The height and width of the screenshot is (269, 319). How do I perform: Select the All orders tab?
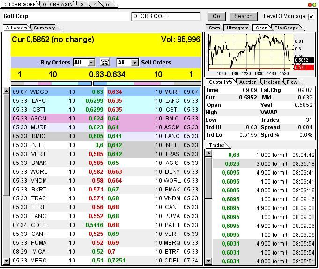[x=16, y=28]
